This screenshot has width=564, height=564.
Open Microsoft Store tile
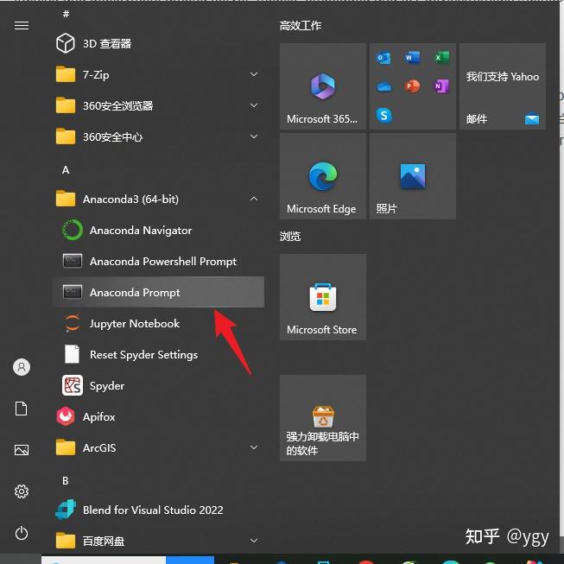point(323,297)
